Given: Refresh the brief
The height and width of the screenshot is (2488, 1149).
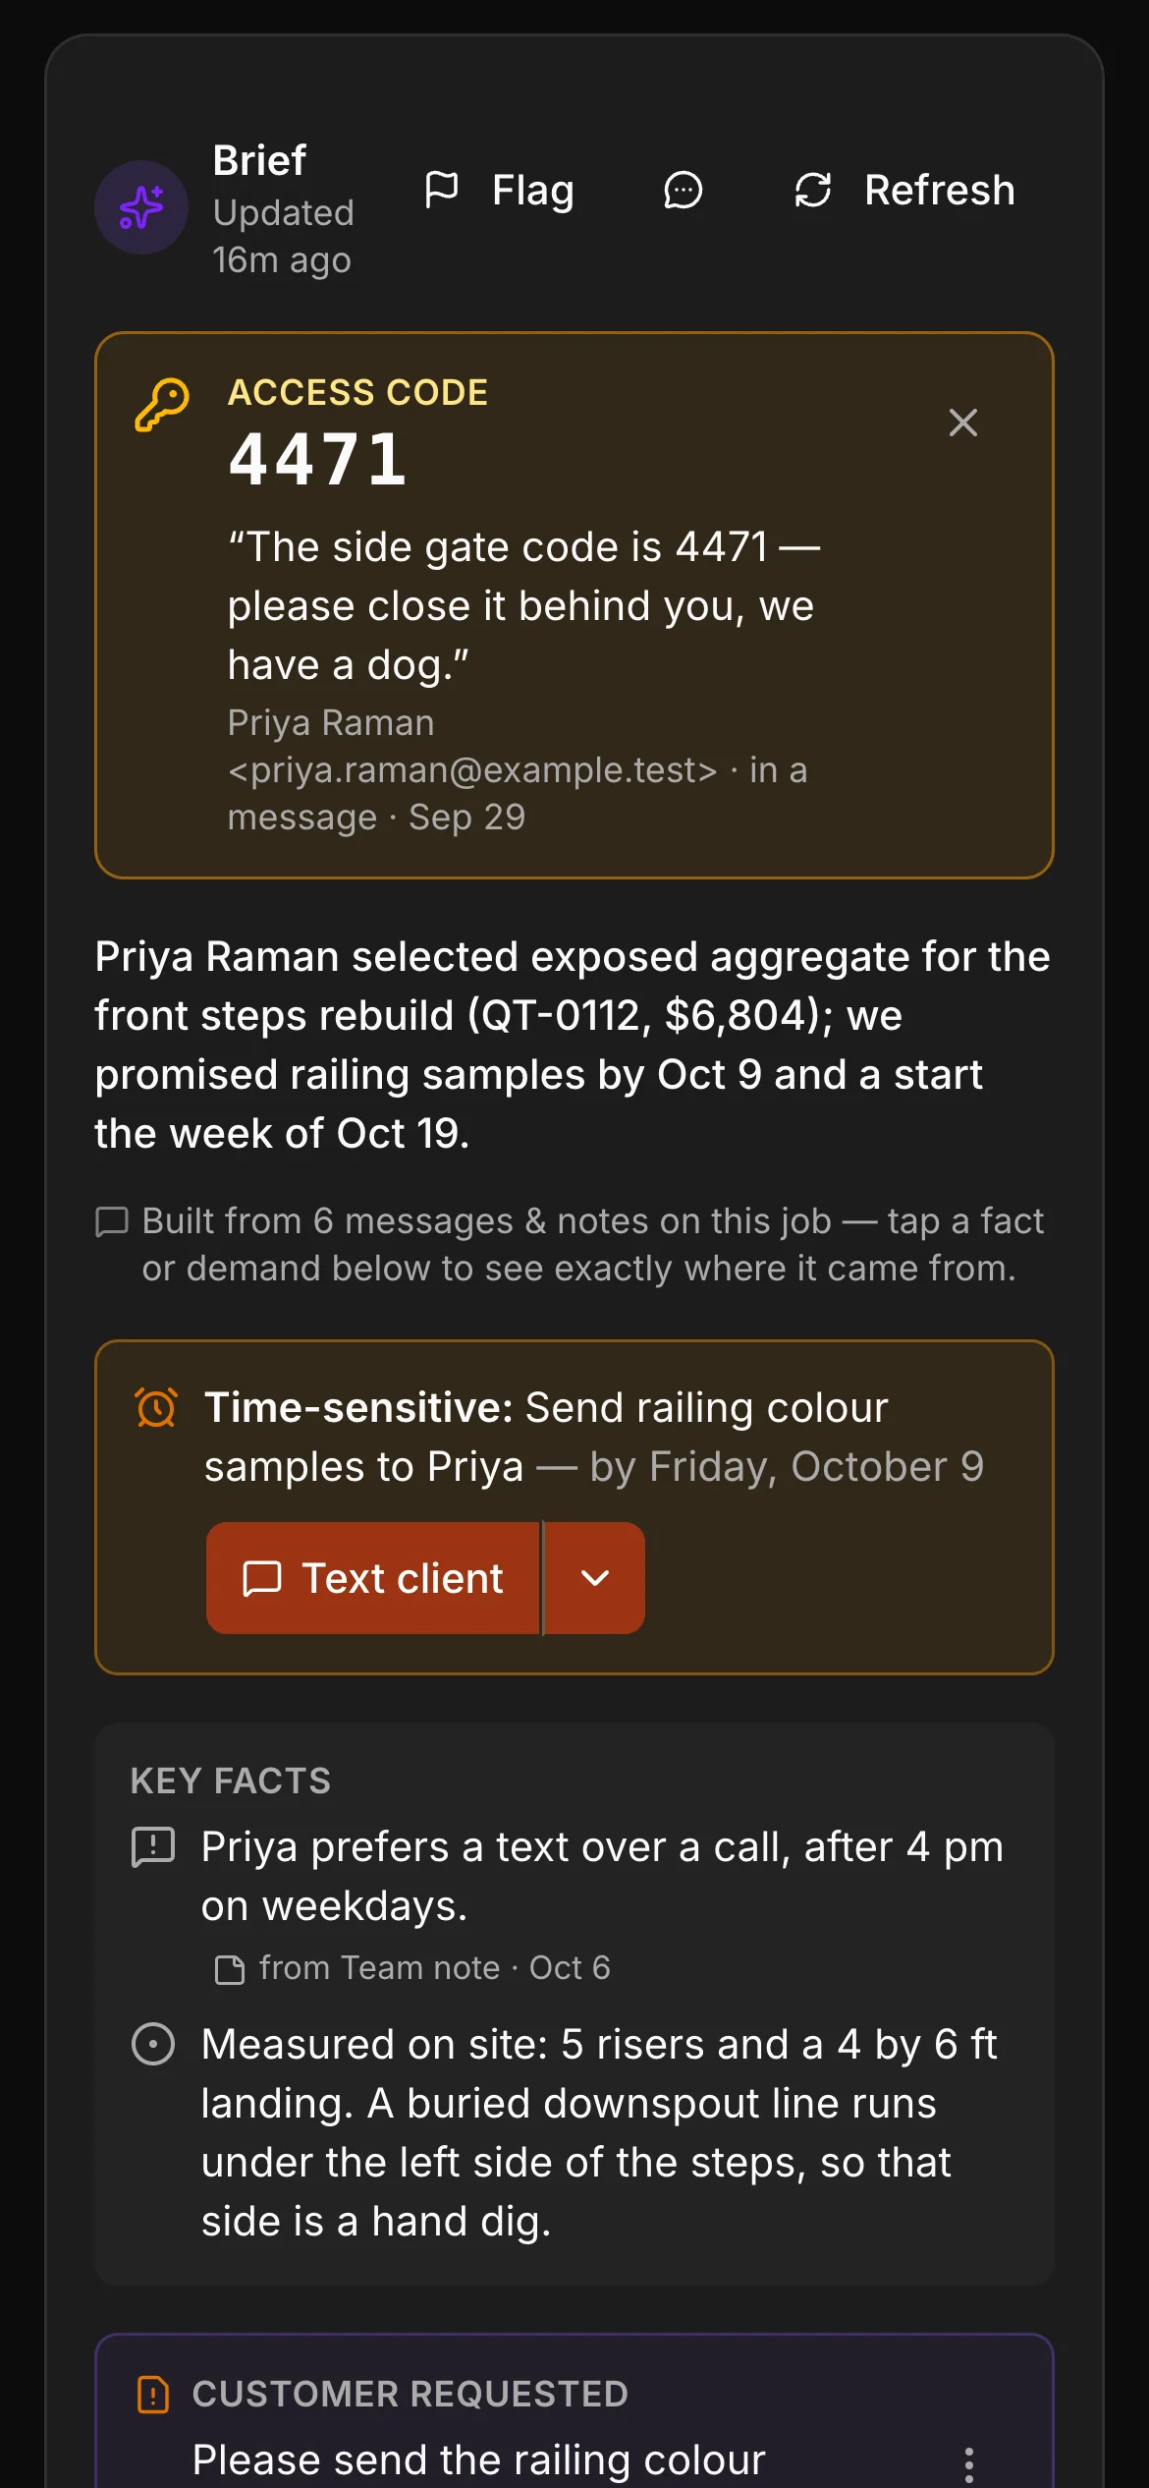Looking at the screenshot, I should 904,190.
